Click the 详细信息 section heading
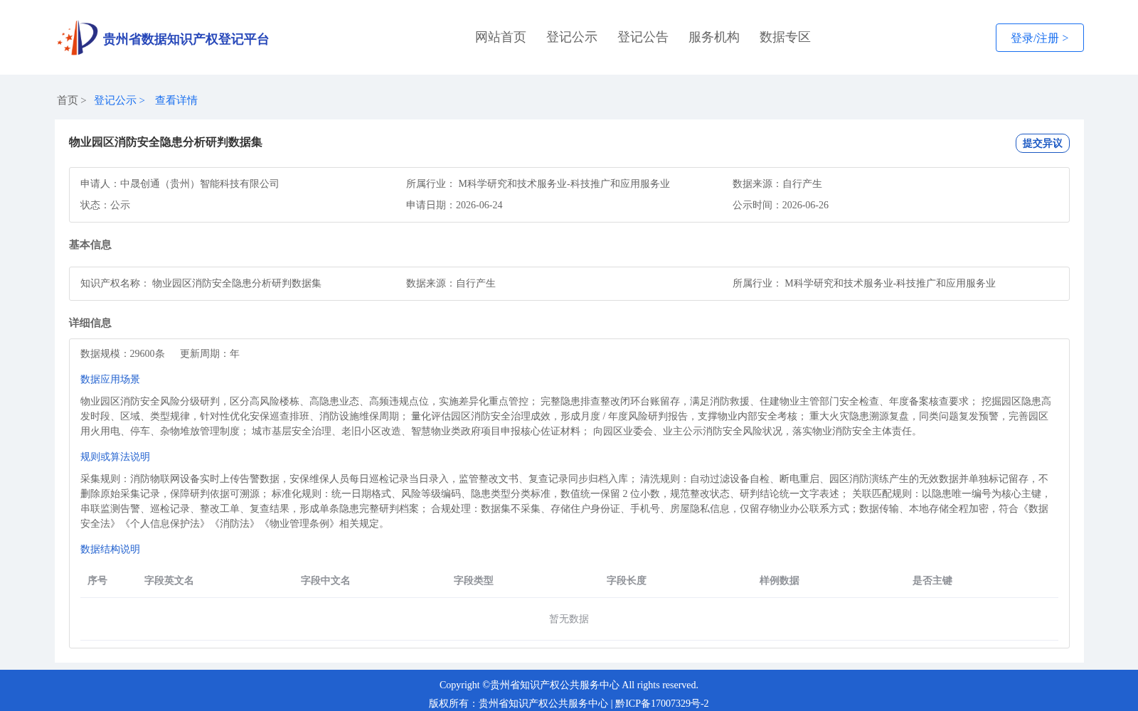The image size is (1138, 711). coord(90,323)
